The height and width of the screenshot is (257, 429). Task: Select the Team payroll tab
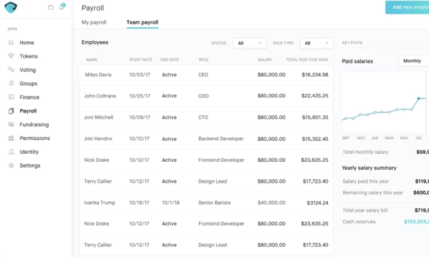pos(142,22)
